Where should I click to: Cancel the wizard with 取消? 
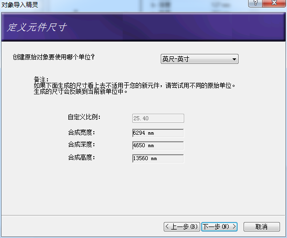pyautogui.click(x=262, y=227)
